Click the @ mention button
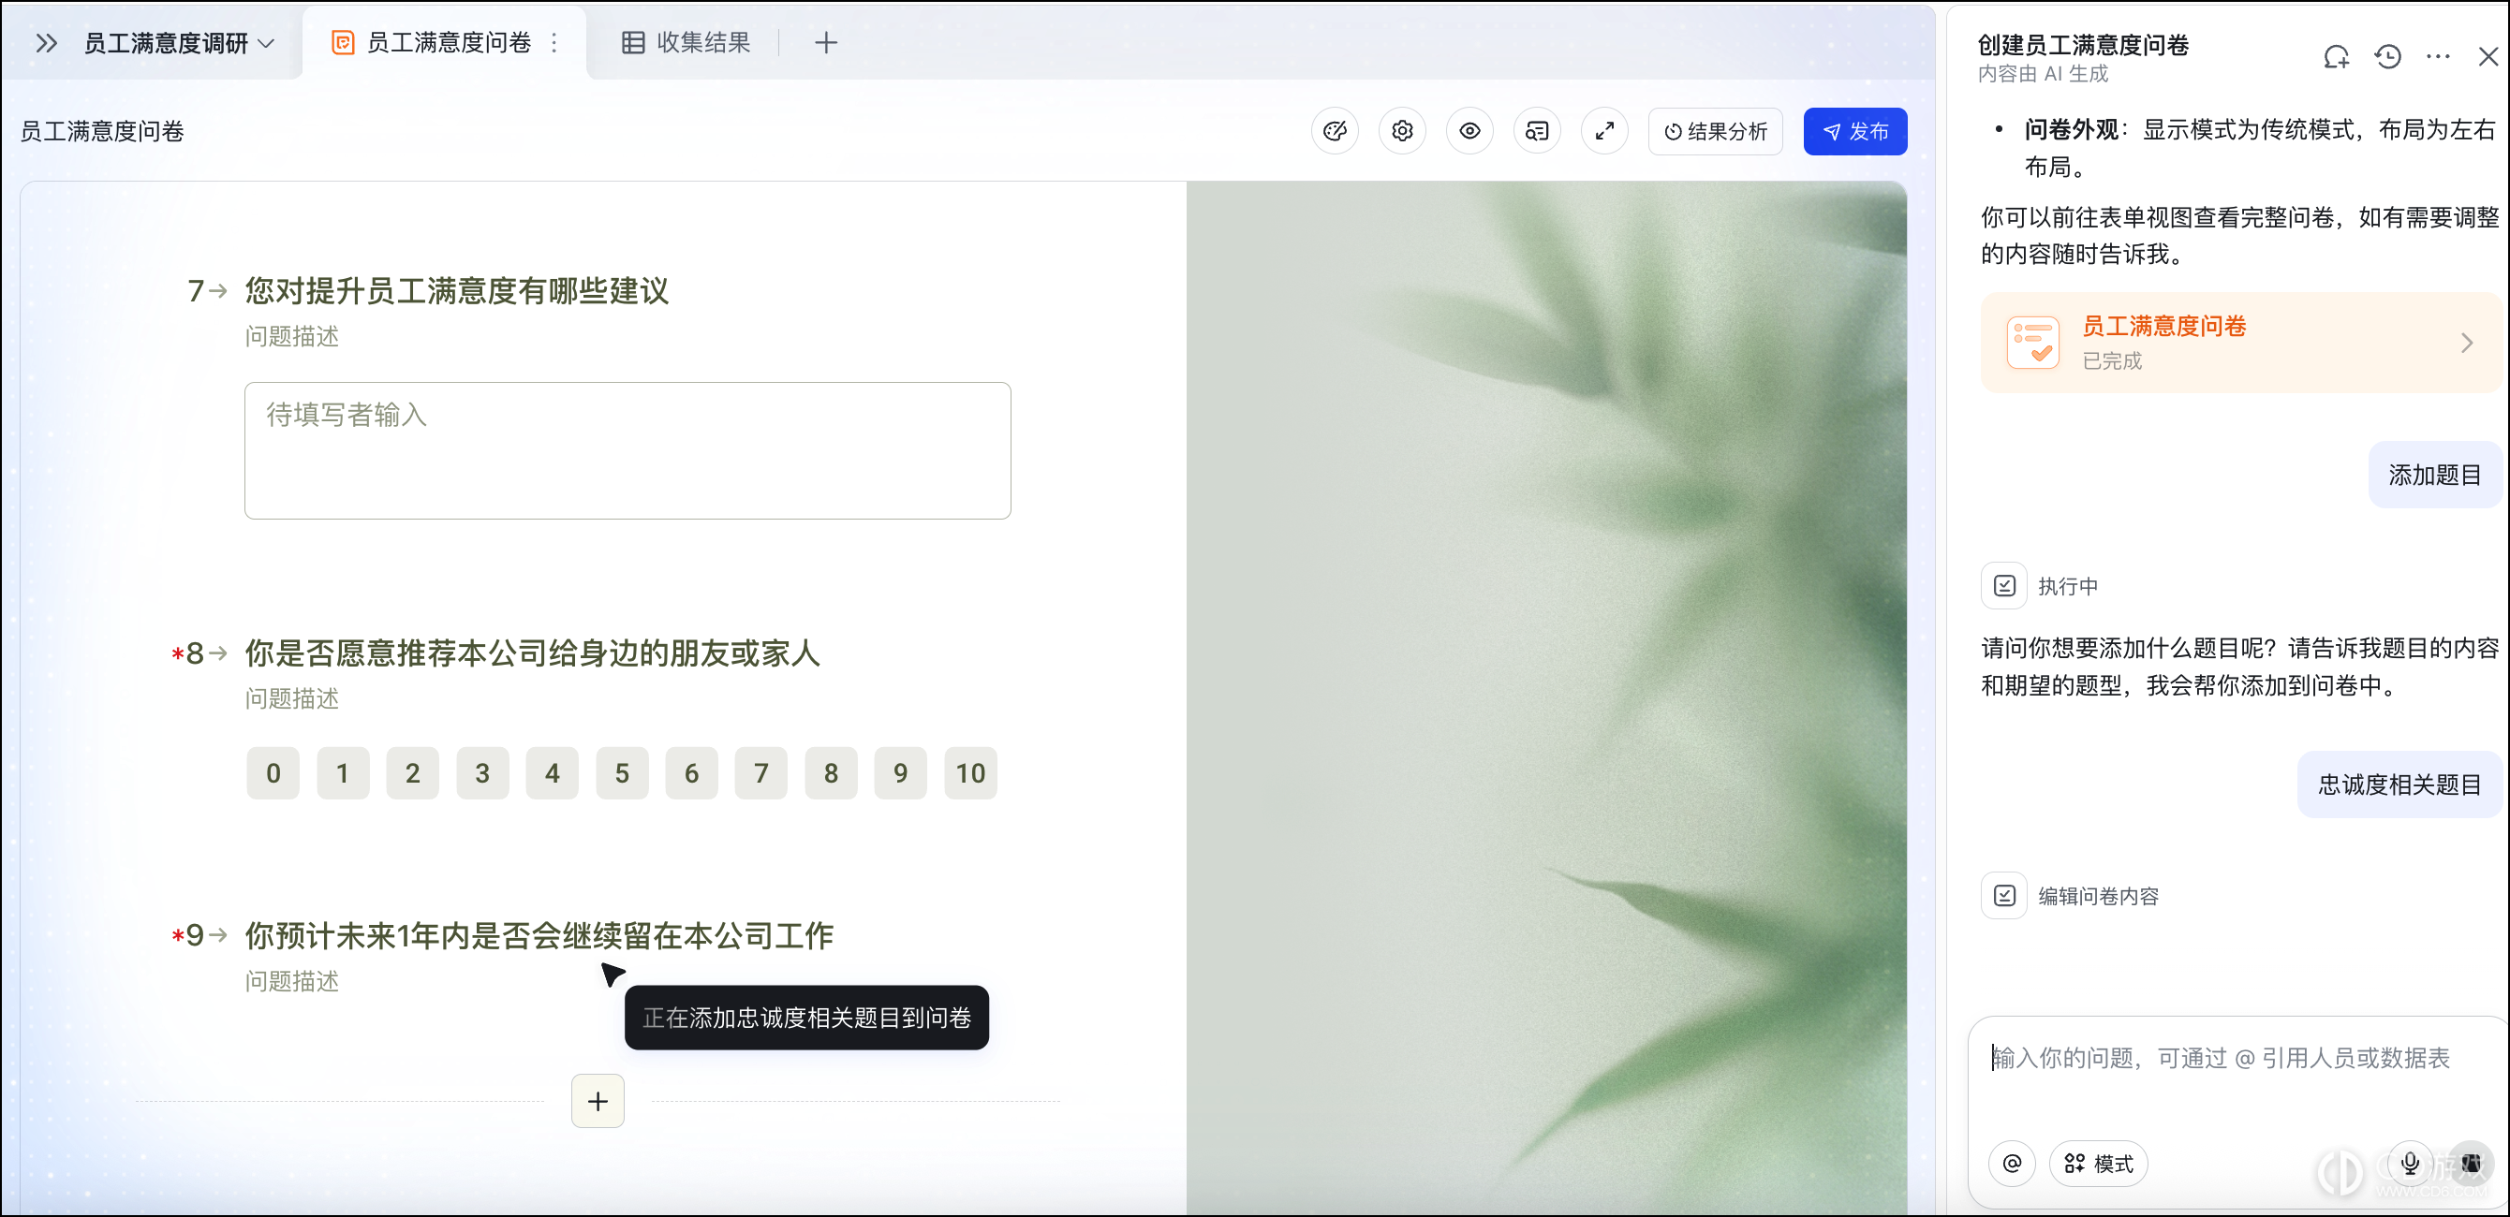This screenshot has height=1217, width=2510. pyautogui.click(x=2012, y=1164)
